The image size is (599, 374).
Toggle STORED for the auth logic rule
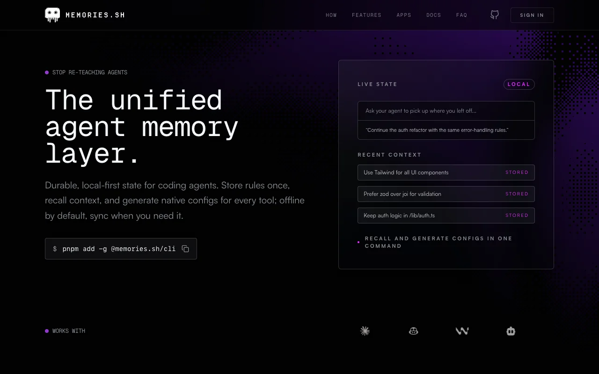517,215
